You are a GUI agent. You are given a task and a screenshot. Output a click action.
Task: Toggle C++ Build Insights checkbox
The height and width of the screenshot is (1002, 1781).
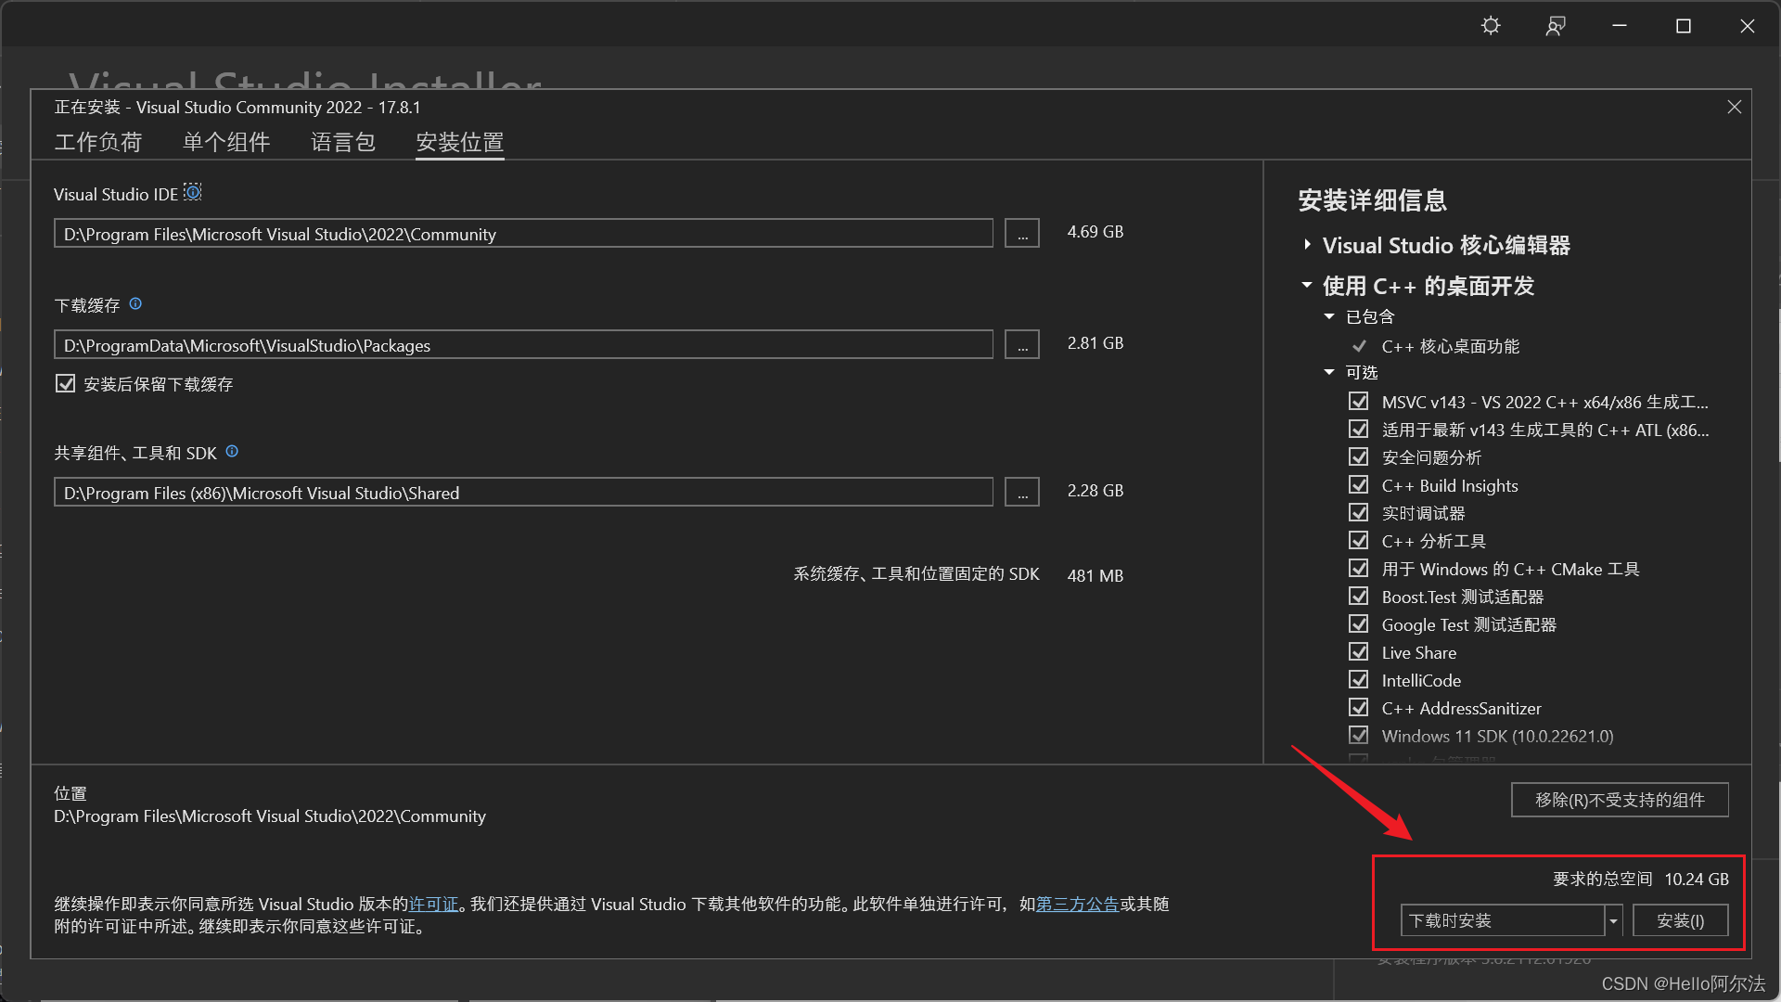[1358, 484]
